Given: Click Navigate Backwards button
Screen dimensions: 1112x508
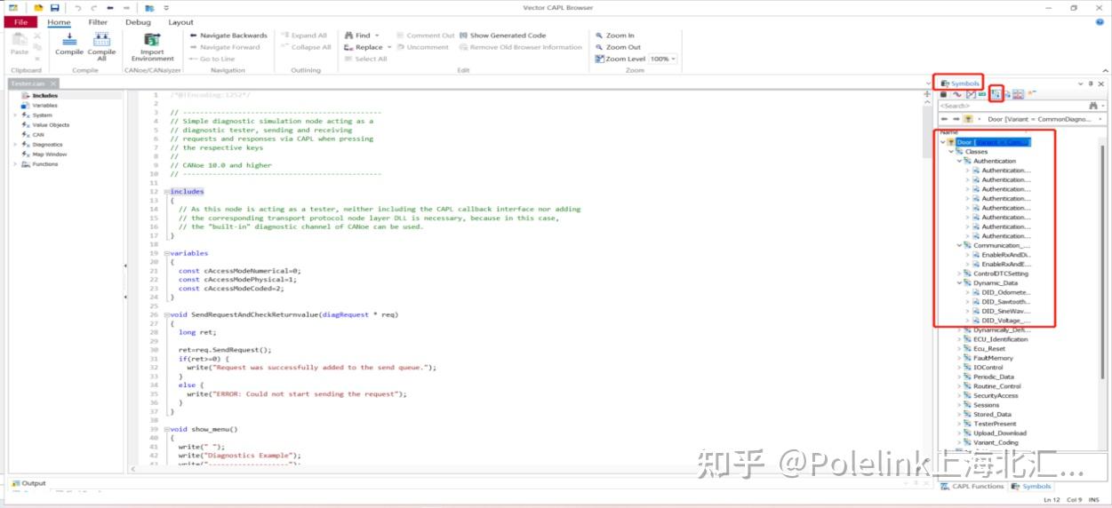Looking at the screenshot, I should tap(228, 36).
